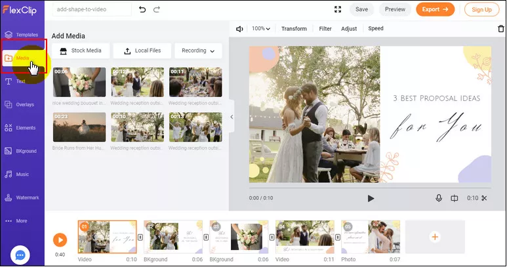The image size is (507, 267).
Task: Edit the project name field
Action: pos(92,9)
